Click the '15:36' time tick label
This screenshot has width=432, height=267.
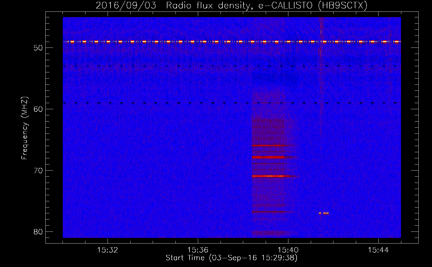tap(198, 250)
